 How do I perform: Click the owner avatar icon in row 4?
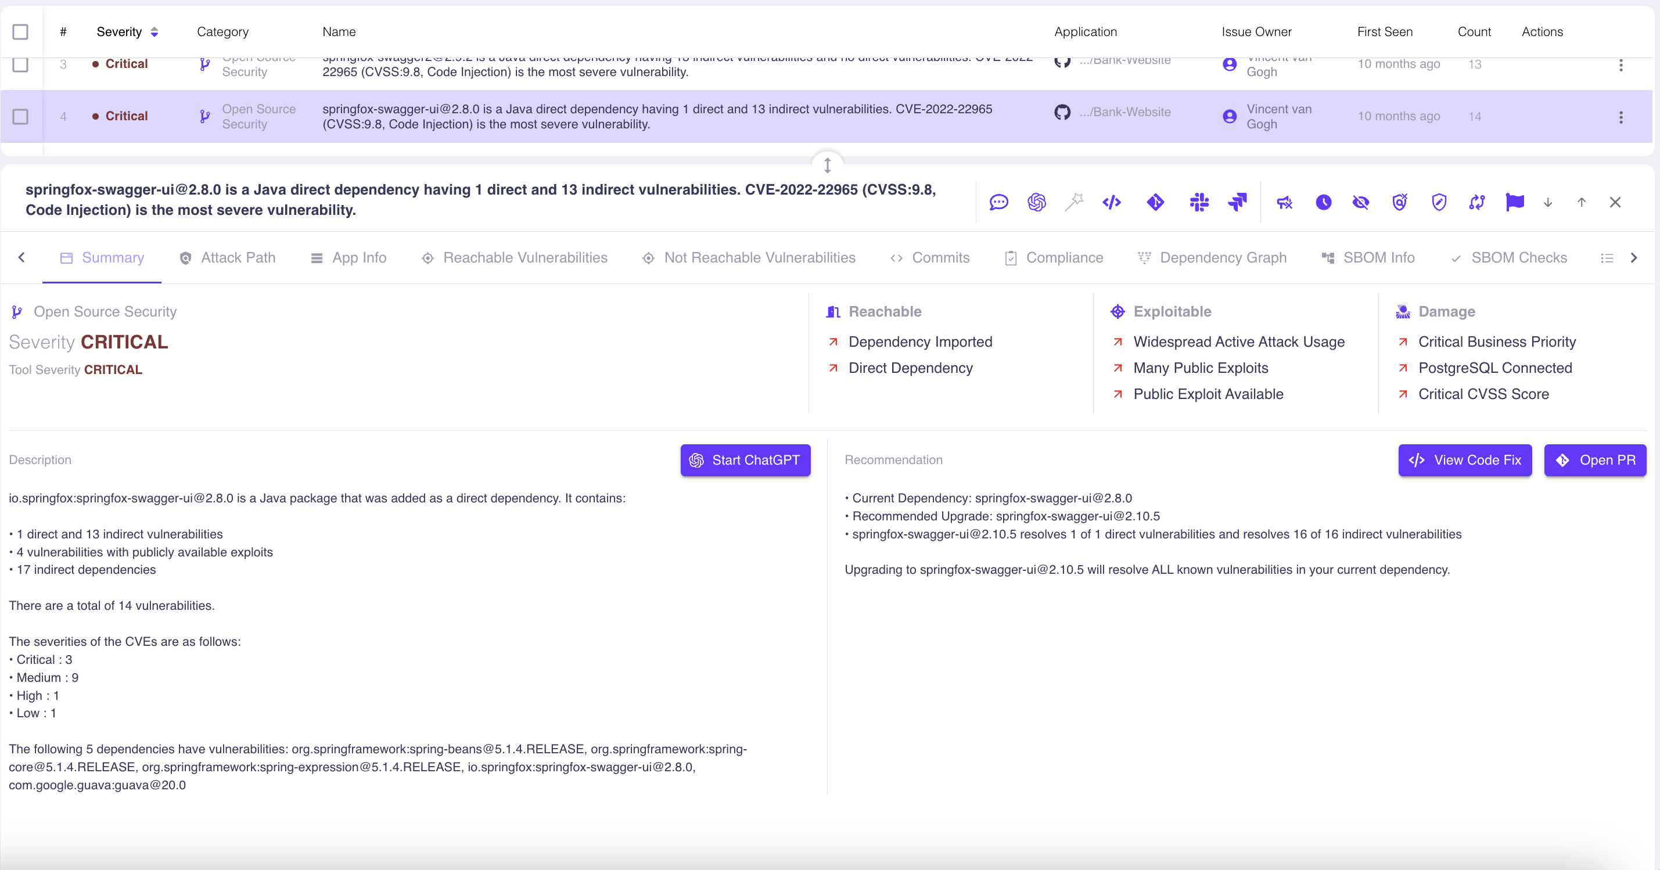click(1230, 117)
